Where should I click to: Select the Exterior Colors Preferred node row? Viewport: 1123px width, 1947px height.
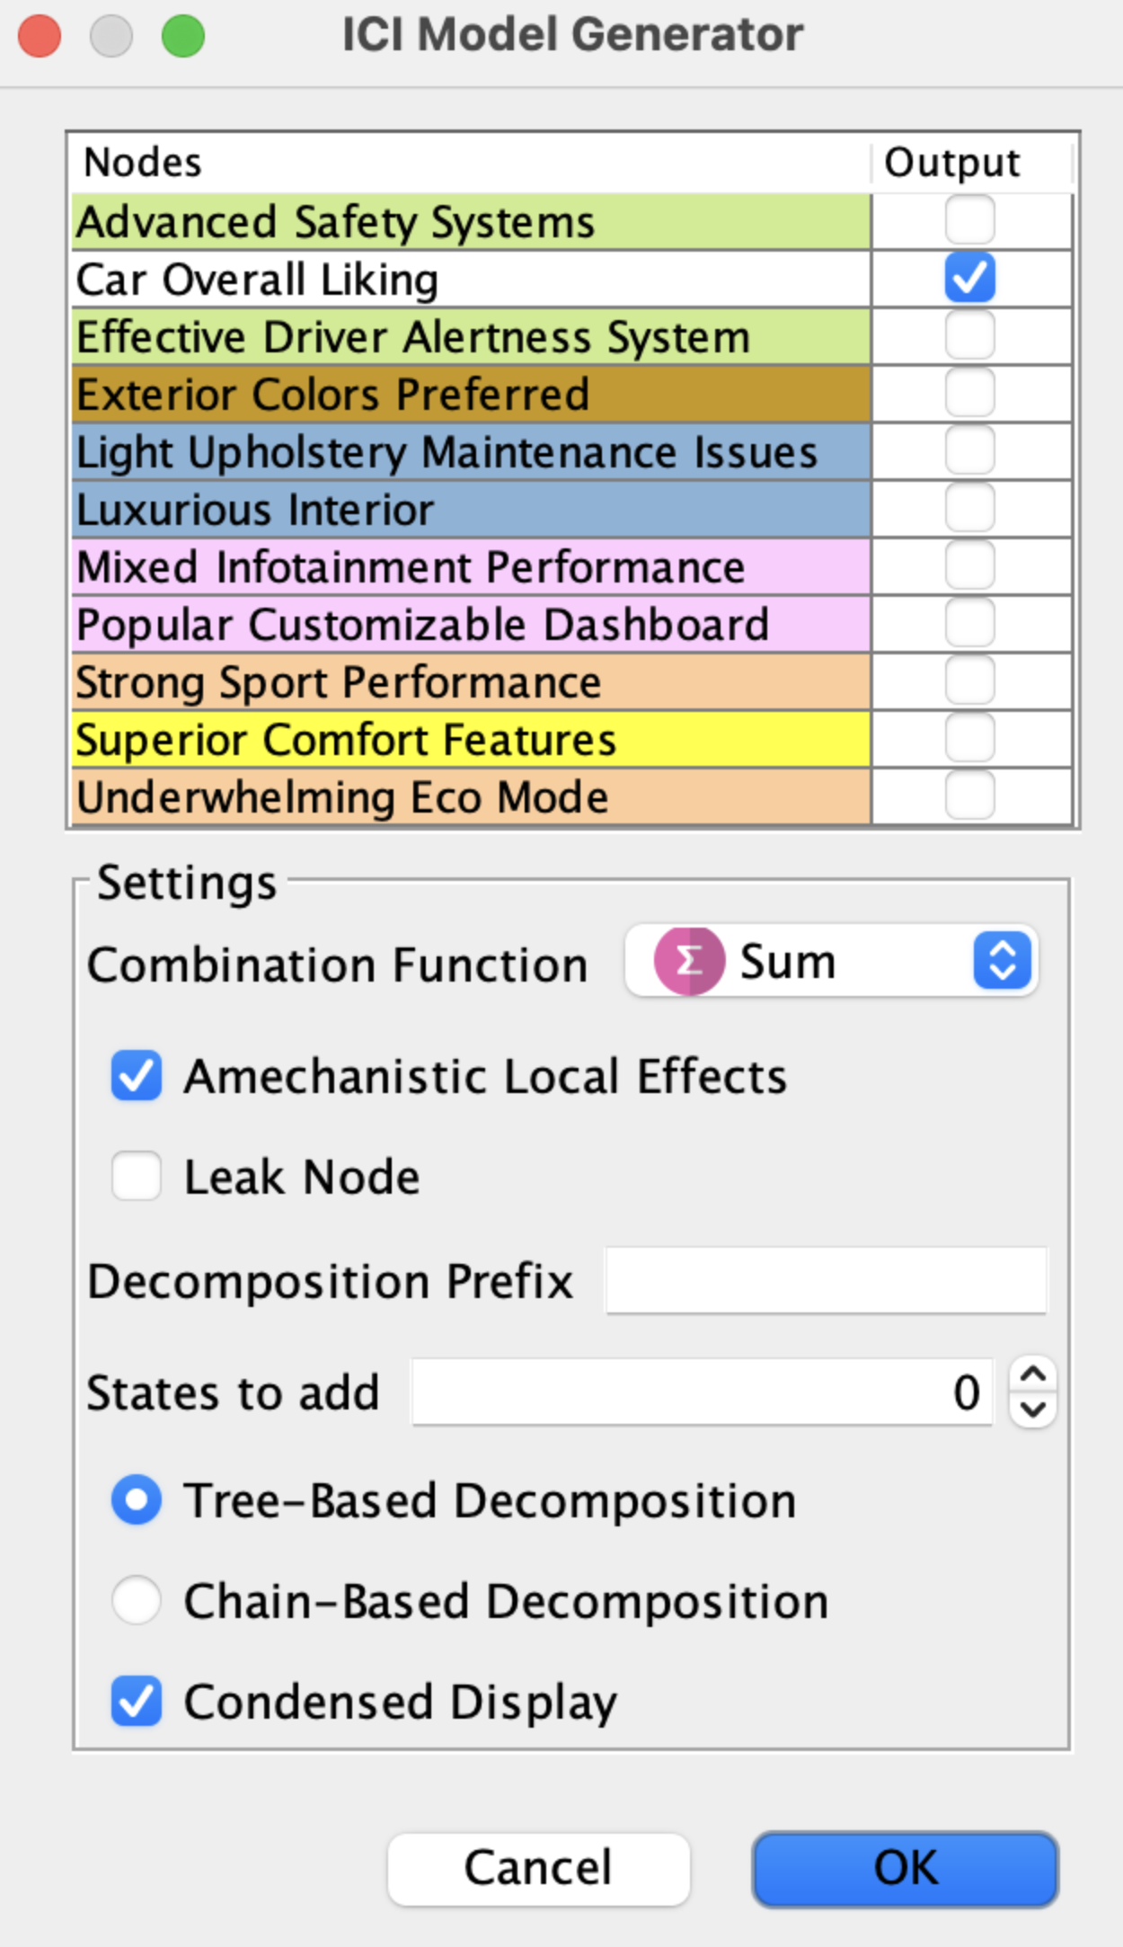[x=471, y=394]
